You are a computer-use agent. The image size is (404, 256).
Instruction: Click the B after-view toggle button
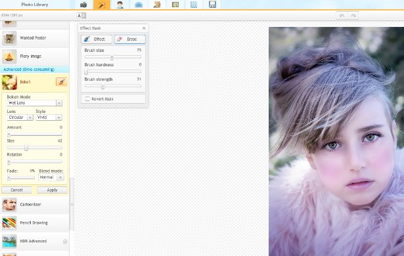83,16
